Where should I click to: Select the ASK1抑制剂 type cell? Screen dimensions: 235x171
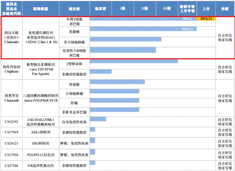(x=41, y=132)
